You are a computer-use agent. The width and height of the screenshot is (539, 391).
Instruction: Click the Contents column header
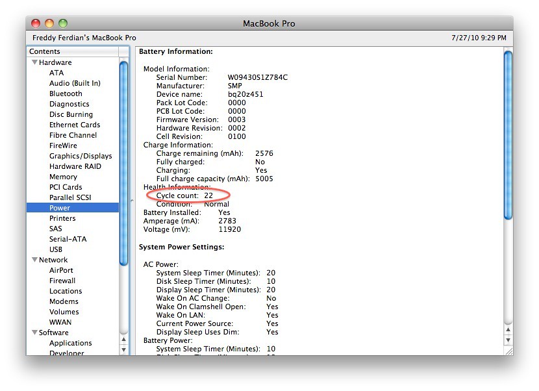pyautogui.click(x=73, y=51)
